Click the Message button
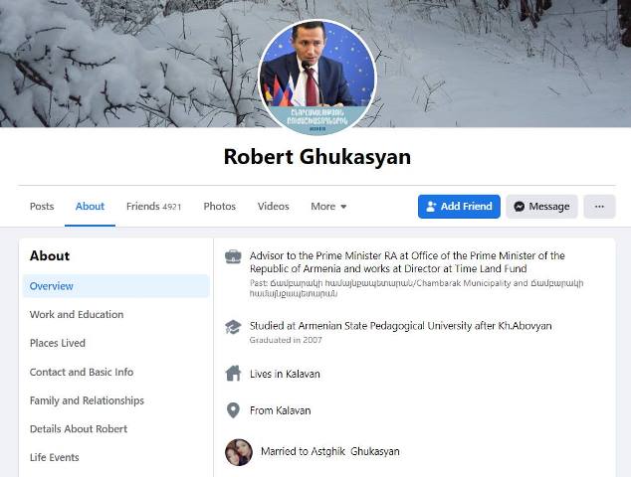Image resolution: width=631 pixels, height=477 pixels. coord(541,207)
